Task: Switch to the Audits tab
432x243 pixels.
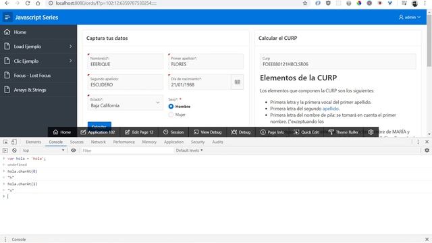Action: tap(217, 142)
